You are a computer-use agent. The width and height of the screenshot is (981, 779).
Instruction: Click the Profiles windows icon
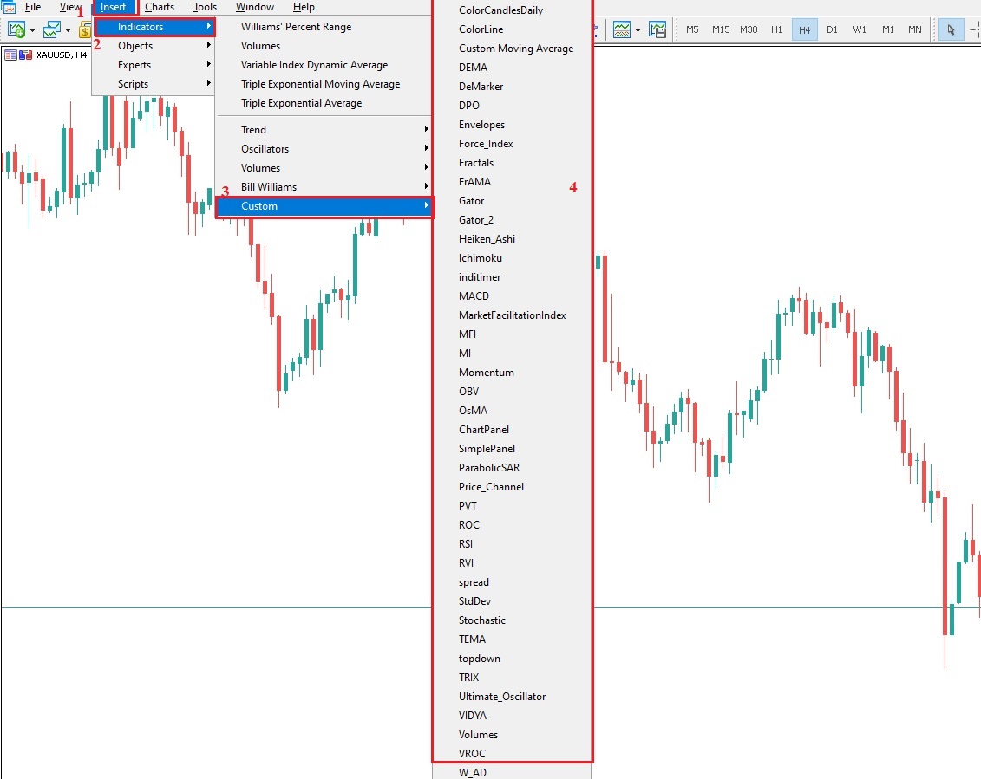point(52,29)
